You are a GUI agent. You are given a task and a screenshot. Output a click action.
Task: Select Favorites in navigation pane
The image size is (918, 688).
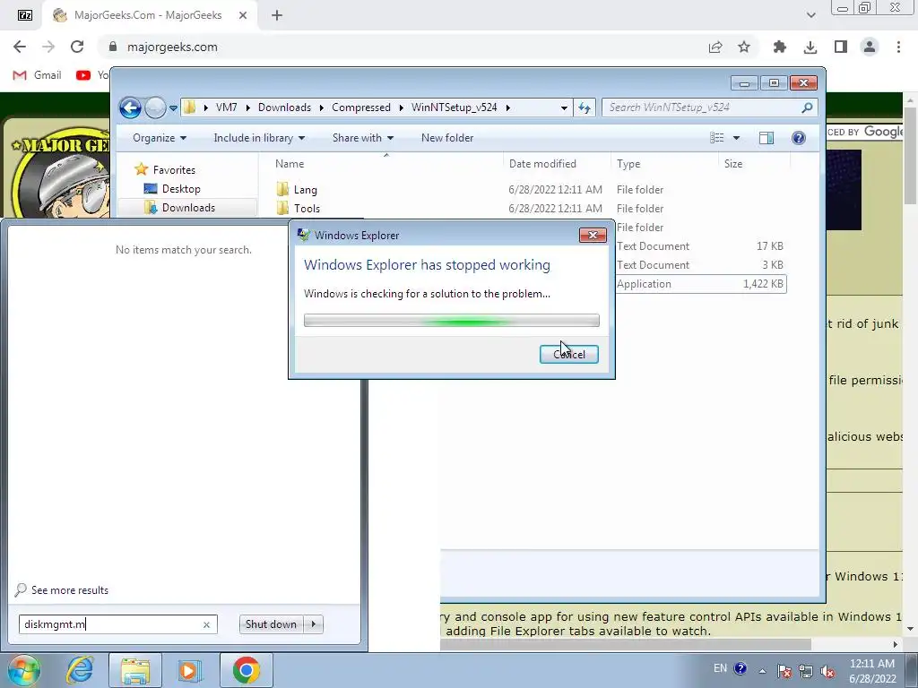coord(174,169)
